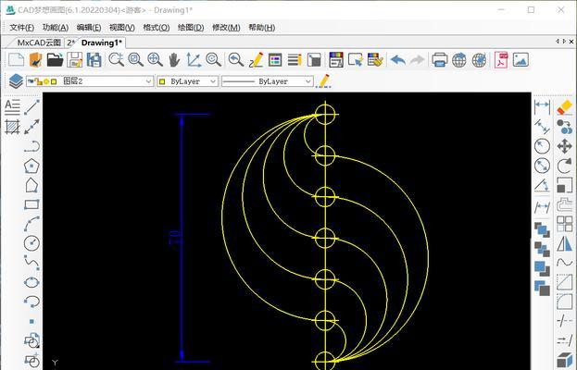Click the zoom extents crosshair magnifier
This screenshot has height=370, width=577.
point(155,59)
